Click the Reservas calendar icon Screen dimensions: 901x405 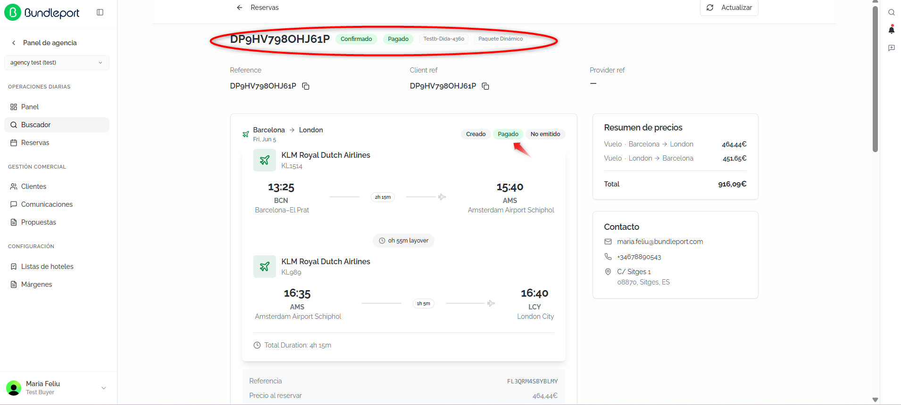pos(14,143)
